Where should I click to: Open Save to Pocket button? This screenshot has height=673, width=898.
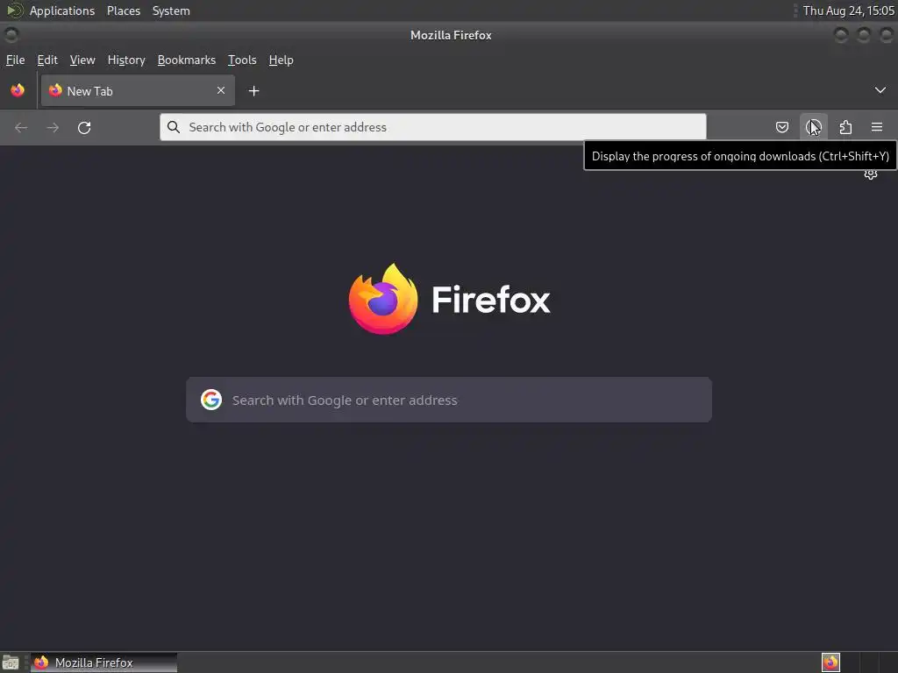[x=781, y=127]
